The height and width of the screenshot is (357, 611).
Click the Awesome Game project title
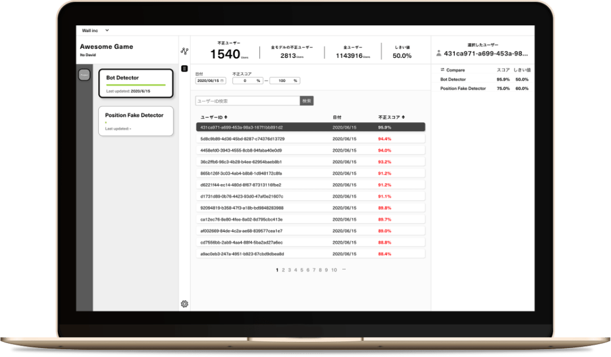106,47
